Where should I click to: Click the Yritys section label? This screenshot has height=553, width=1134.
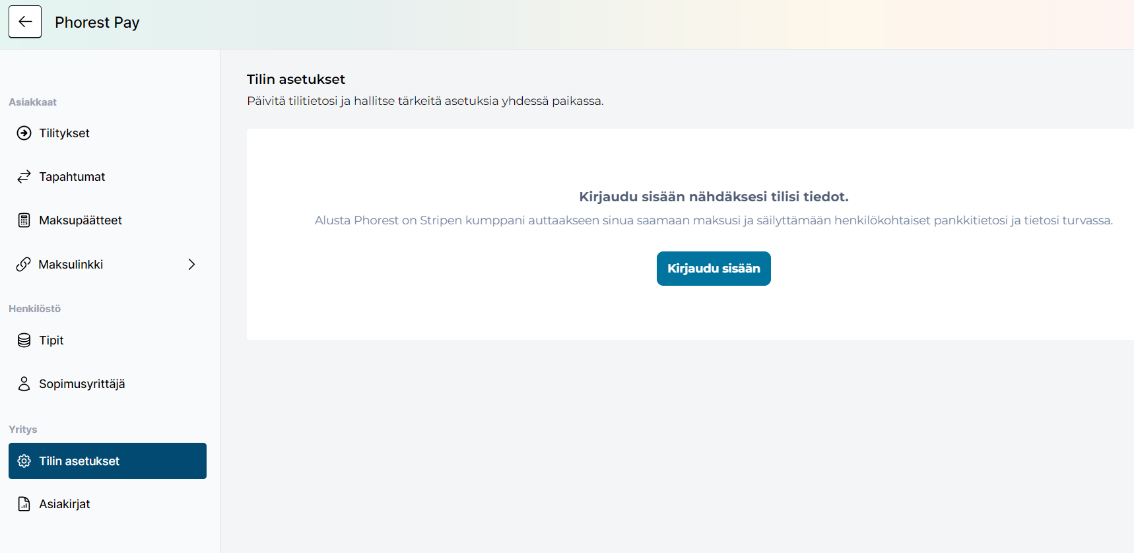pos(22,430)
